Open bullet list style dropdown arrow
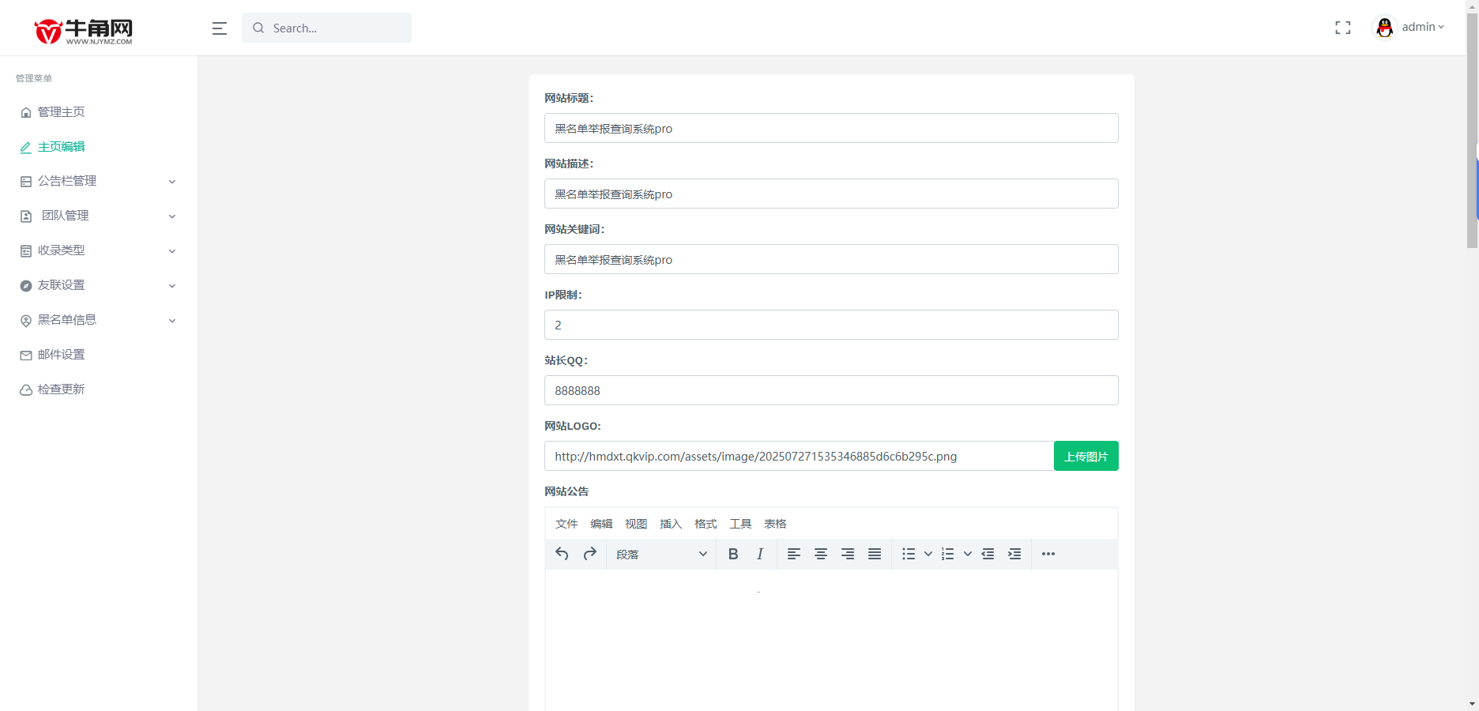This screenshot has height=711, width=1479. [x=928, y=554]
